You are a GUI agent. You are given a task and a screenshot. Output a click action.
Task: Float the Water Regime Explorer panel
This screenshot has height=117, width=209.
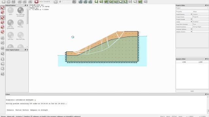tap(25, 50)
